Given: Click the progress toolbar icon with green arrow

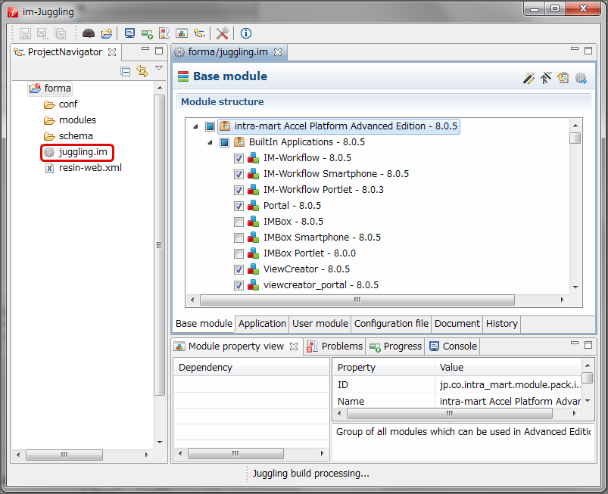Looking at the screenshot, I should pos(148,34).
